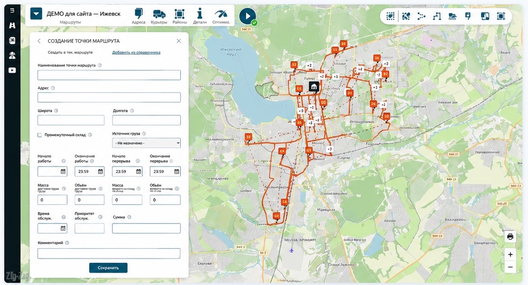
Task: Open the routes dropdown arrow beside ДЕМО для сайта
Action: click(x=36, y=14)
